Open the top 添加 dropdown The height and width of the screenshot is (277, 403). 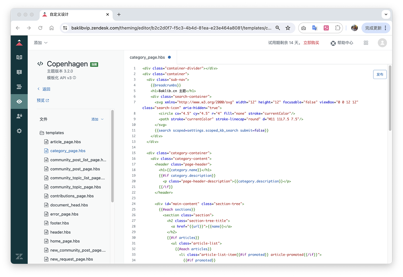[41, 43]
